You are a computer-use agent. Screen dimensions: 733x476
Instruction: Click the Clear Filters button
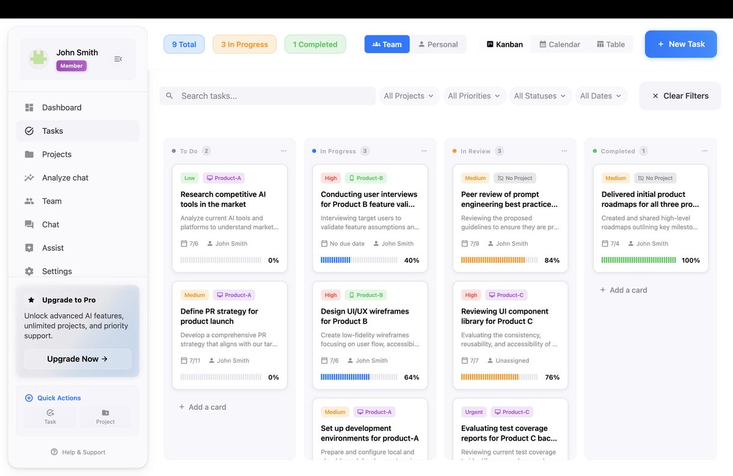click(x=680, y=96)
